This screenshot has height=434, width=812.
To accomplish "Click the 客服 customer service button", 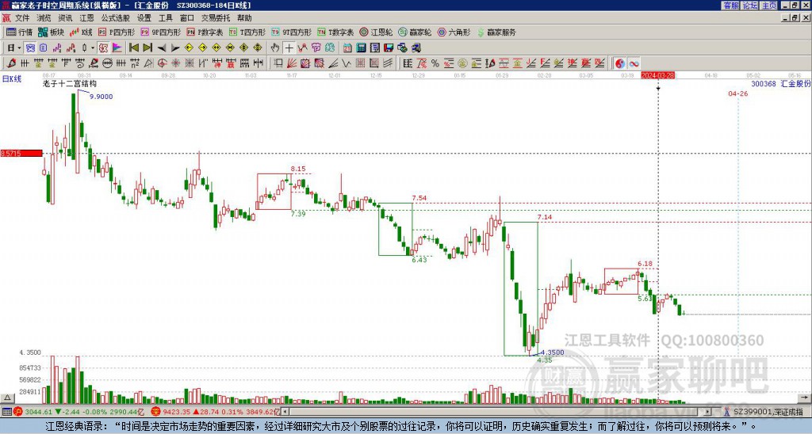I will [730, 6].
